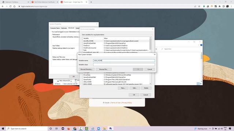Click the address bar URL
This screenshot has height=131, width=234.
point(34,7)
